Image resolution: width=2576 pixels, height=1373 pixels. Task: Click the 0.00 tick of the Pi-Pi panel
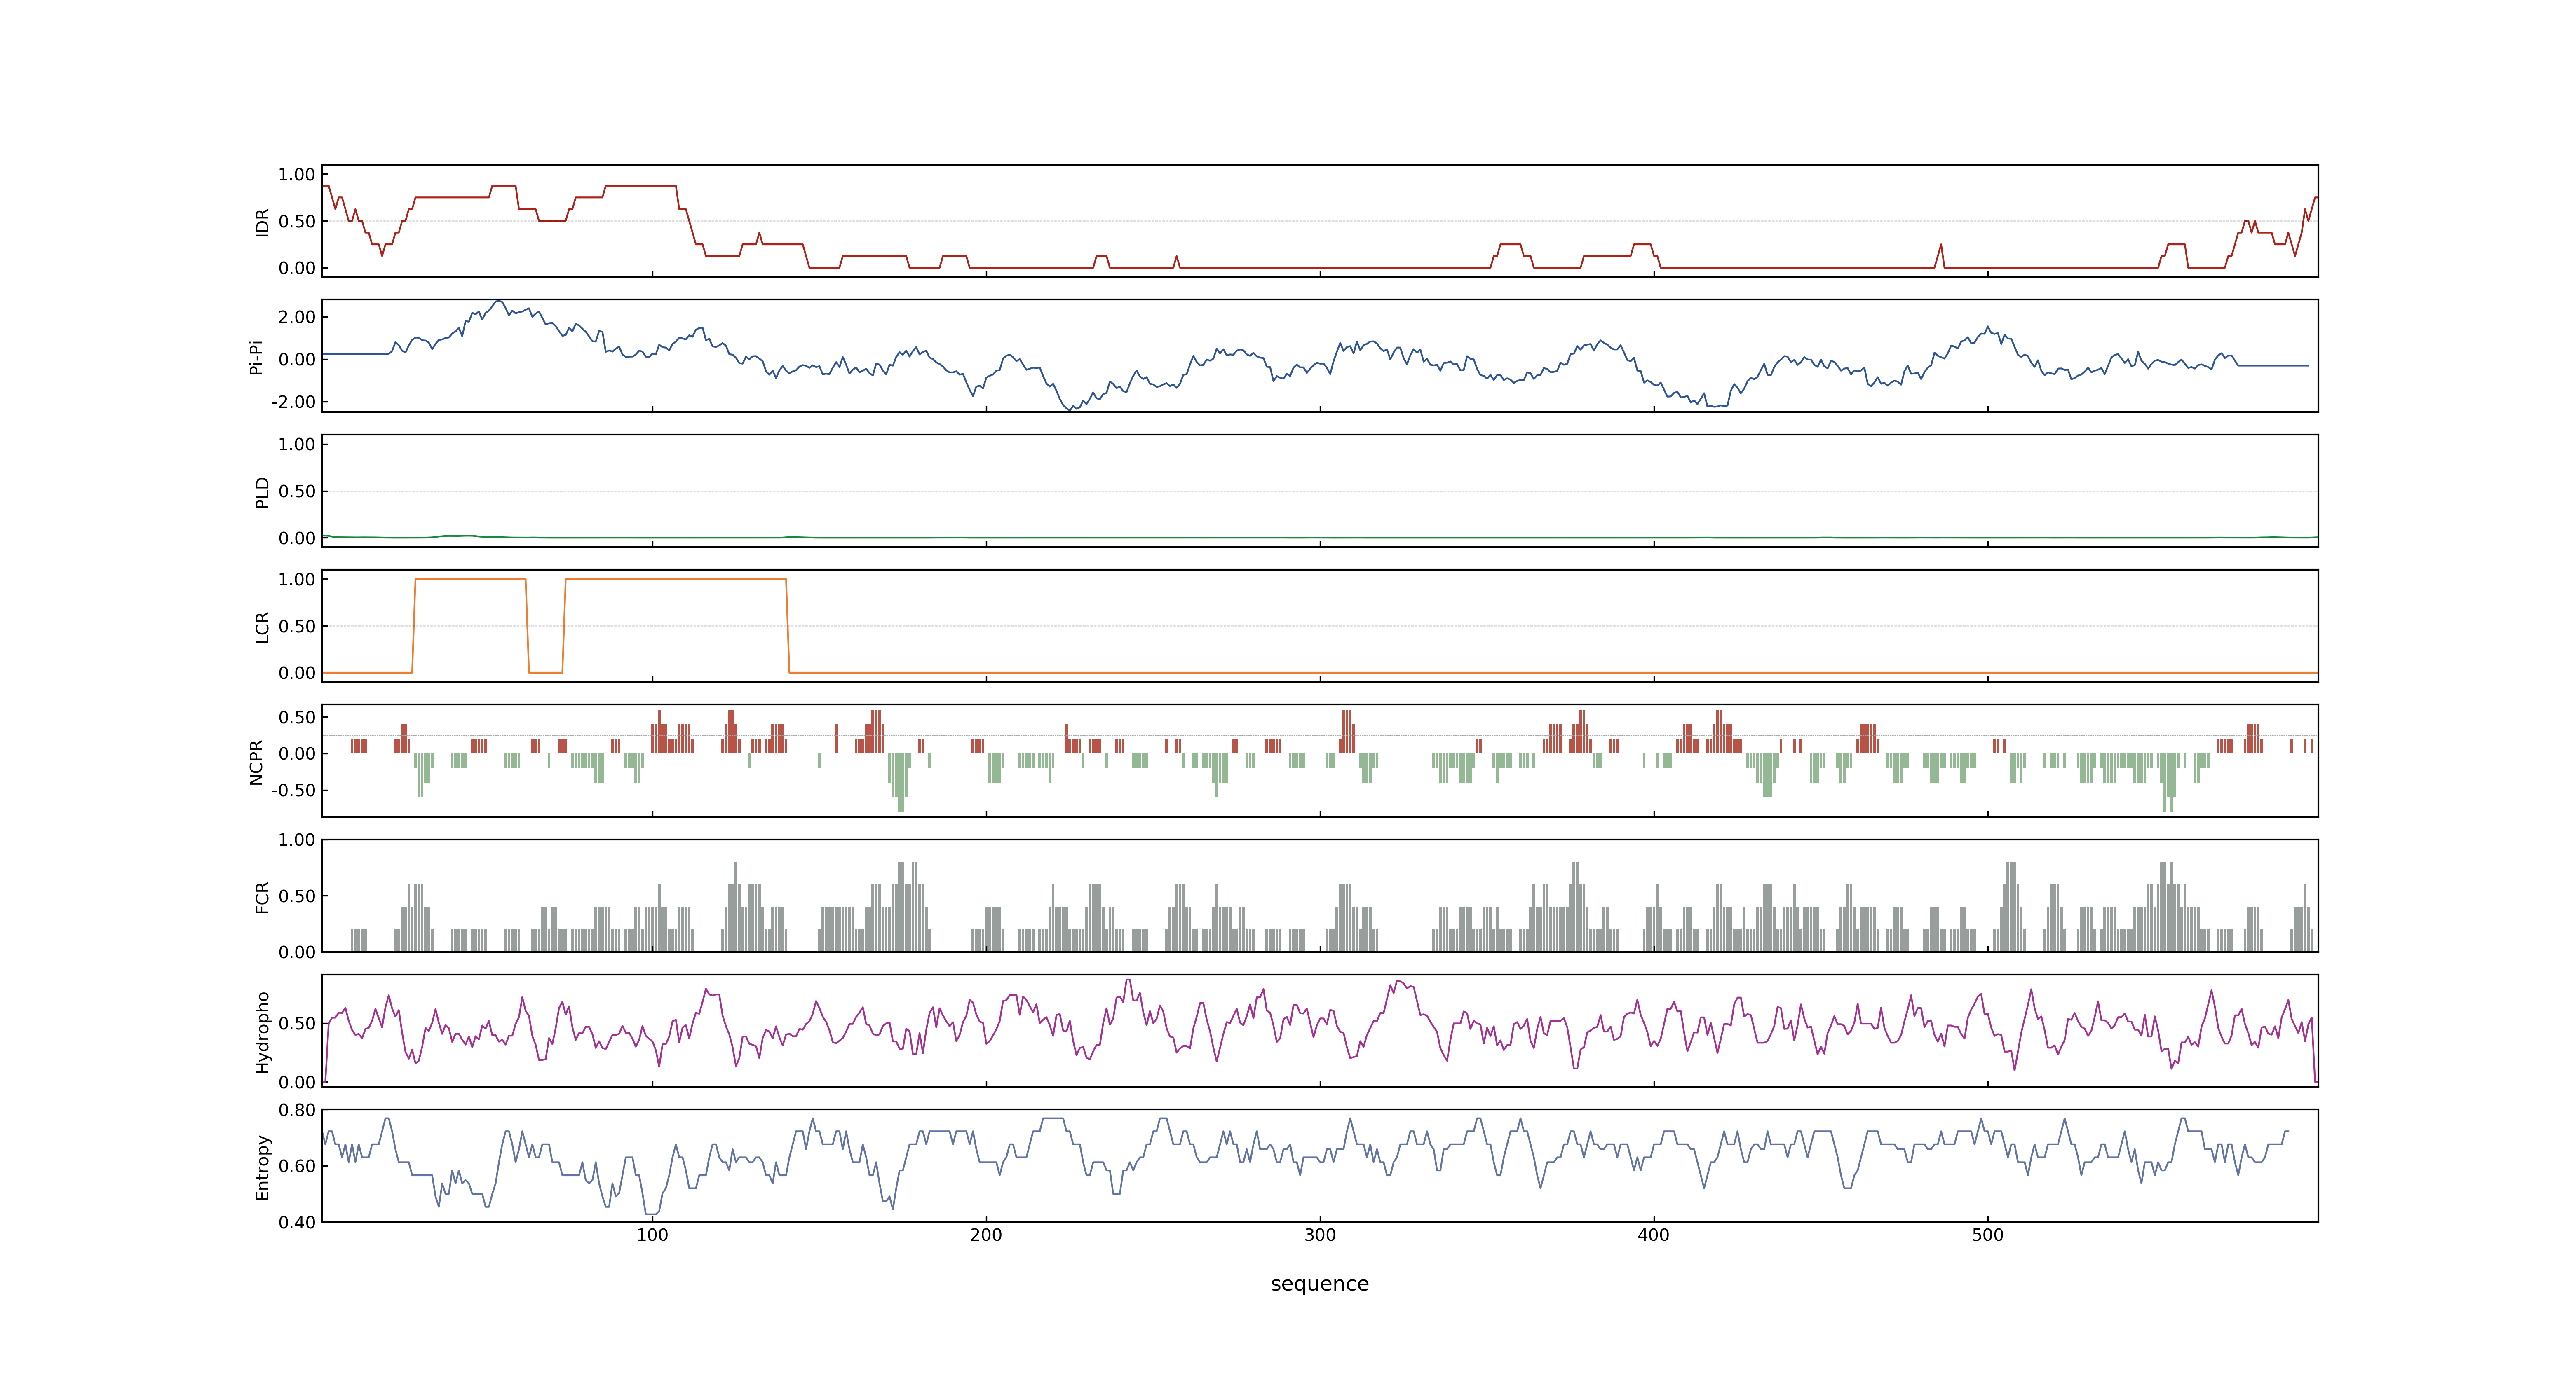coord(297,360)
